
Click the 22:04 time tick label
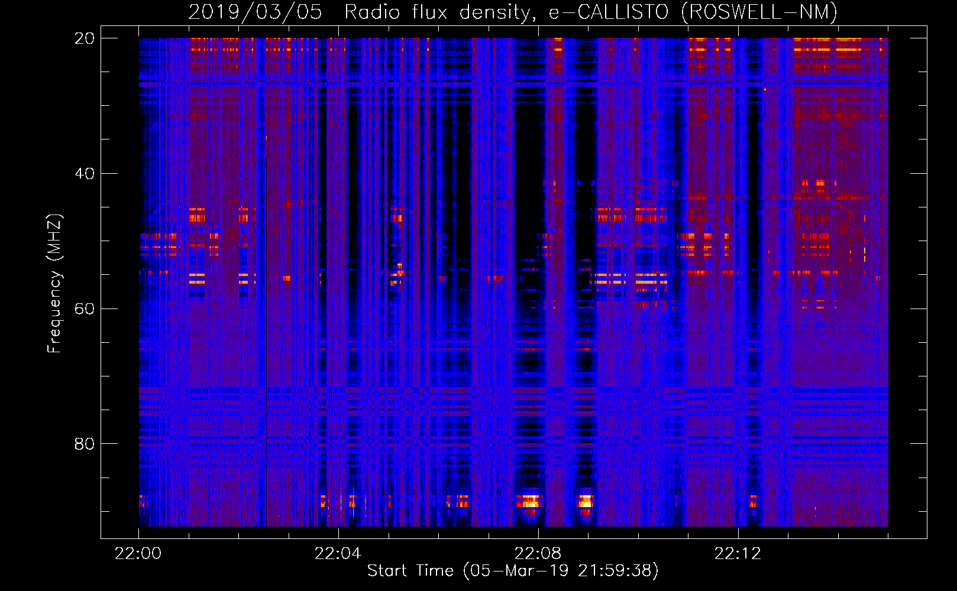coord(338,554)
